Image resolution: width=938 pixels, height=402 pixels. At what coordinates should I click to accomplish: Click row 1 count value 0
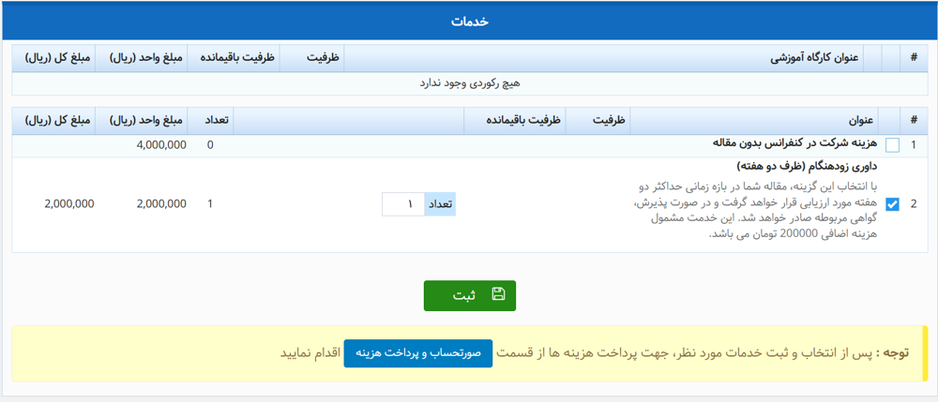click(x=210, y=145)
